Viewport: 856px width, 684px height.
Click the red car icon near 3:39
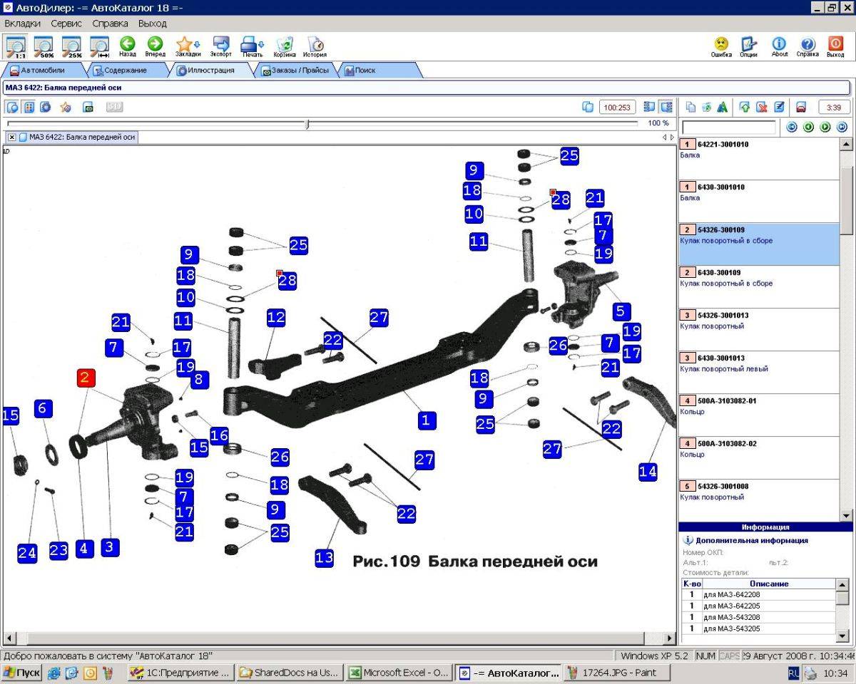point(801,107)
